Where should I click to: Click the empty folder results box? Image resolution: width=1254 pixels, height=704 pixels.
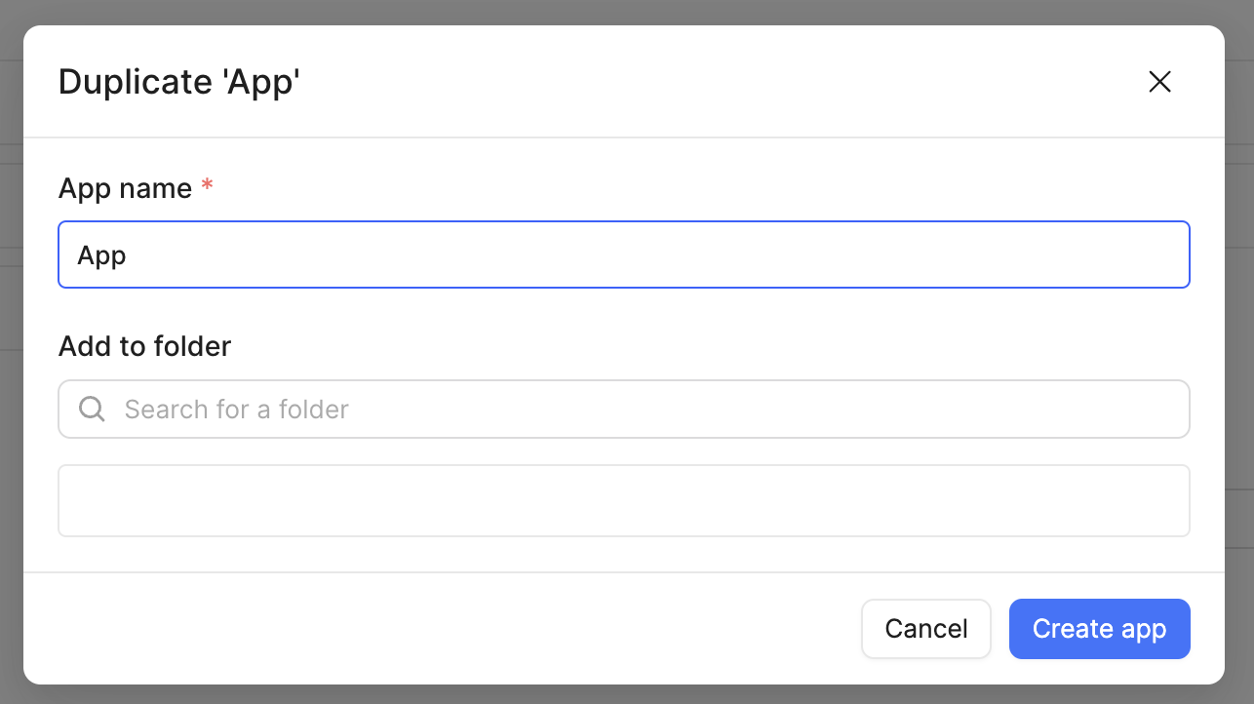(624, 500)
